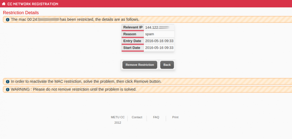This screenshot has width=292, height=139.
Task: Open the Contact footer link
Action: click(x=137, y=117)
